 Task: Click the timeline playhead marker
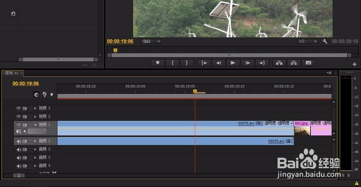click(195, 91)
